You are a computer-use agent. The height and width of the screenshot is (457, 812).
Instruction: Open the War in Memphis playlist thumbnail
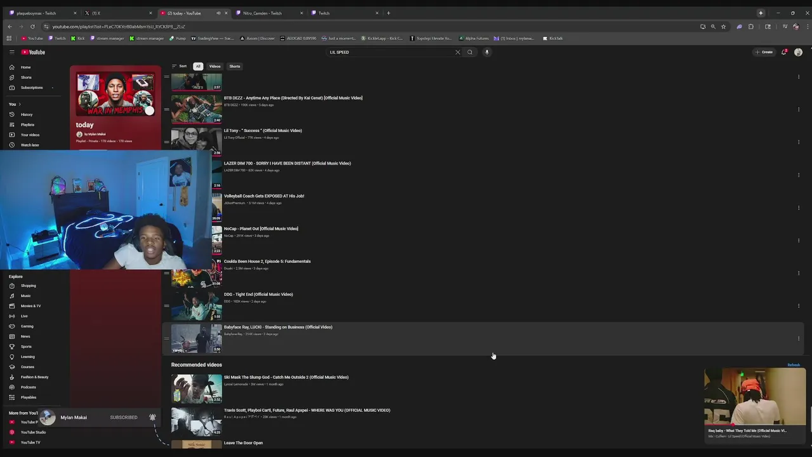[115, 94]
